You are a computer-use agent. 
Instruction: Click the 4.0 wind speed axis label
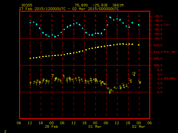160,75
